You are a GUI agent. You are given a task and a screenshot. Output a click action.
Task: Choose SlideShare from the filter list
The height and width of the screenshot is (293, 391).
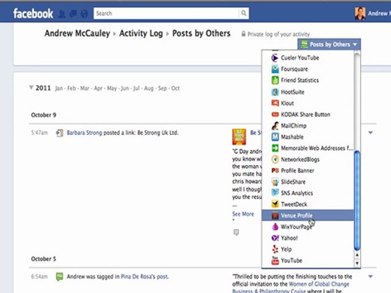308,182
